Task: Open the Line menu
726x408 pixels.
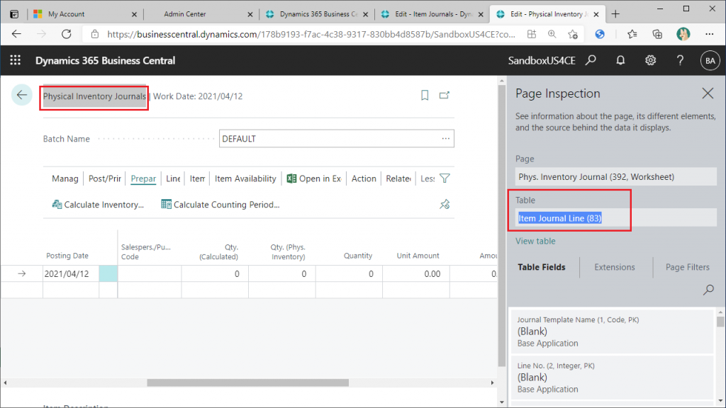Action: pyautogui.click(x=173, y=178)
